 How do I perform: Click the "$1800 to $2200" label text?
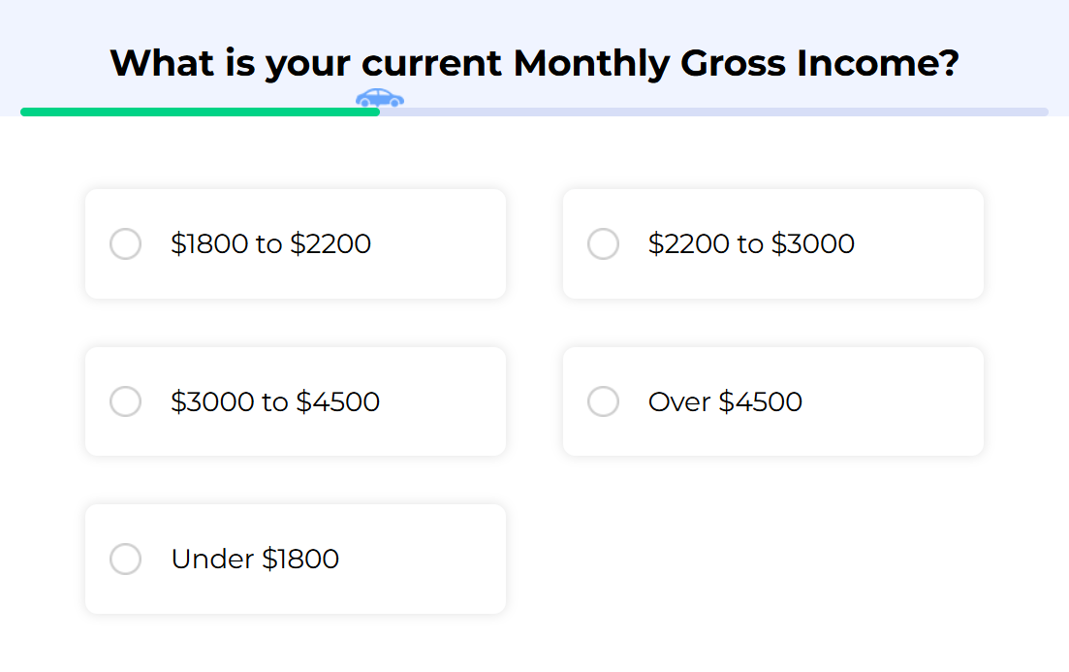tap(270, 243)
